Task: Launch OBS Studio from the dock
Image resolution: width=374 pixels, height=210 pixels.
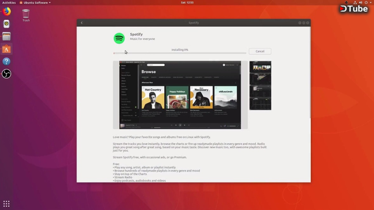Action: 6,74
